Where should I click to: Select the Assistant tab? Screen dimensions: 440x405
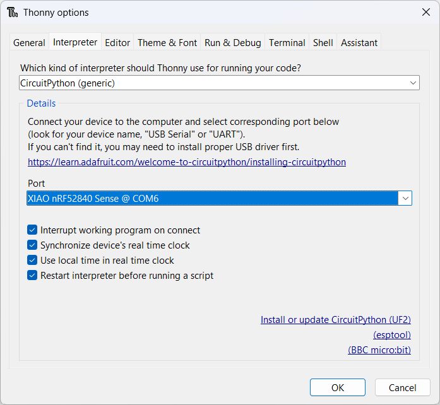pos(359,43)
